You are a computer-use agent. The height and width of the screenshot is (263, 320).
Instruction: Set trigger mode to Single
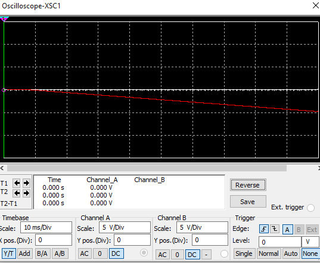[244, 253]
